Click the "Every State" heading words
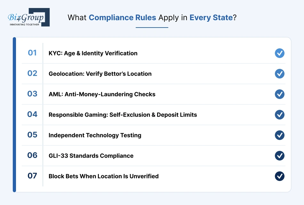 pyautogui.click(x=211, y=18)
